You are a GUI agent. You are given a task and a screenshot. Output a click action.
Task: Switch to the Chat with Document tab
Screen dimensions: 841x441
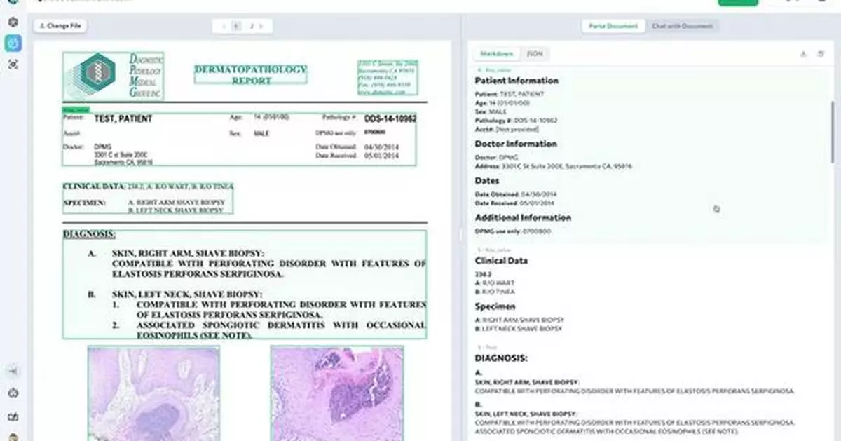(682, 26)
